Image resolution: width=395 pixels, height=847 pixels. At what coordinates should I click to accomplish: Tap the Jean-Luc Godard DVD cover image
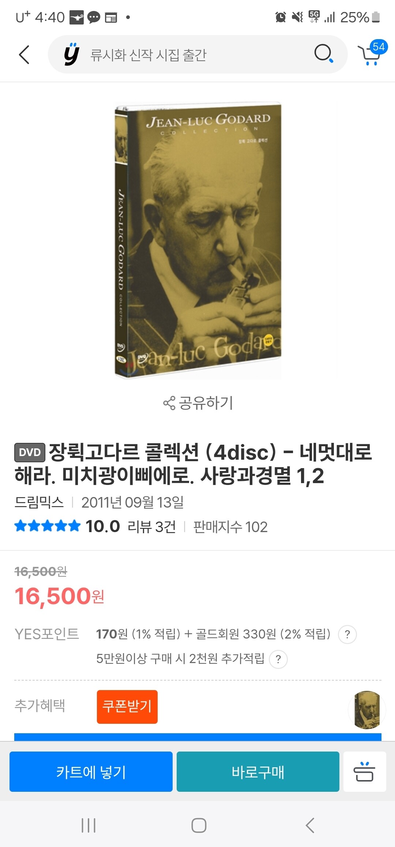pos(198,241)
